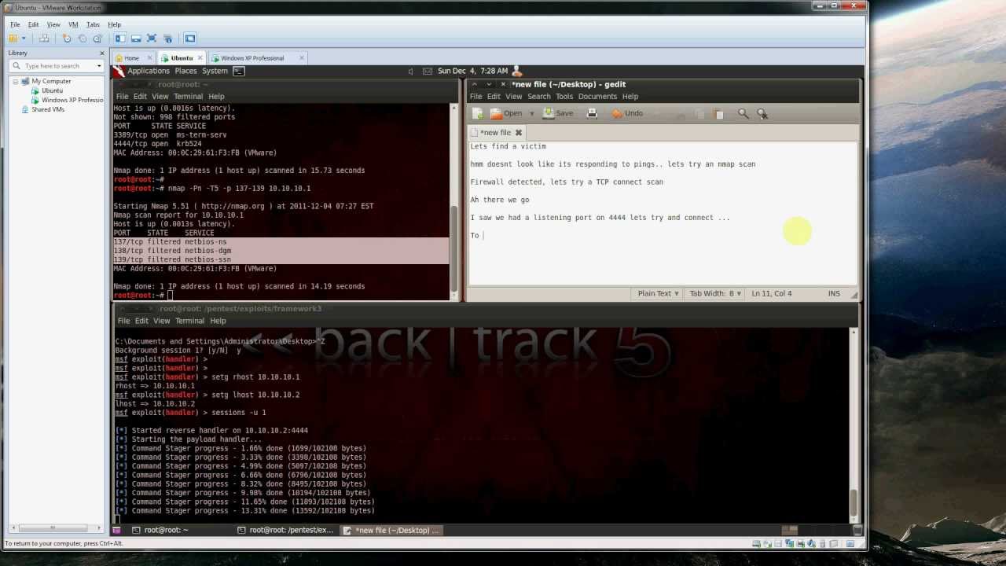
Task: Collapse the My Computer tree node
Action: pos(15,81)
